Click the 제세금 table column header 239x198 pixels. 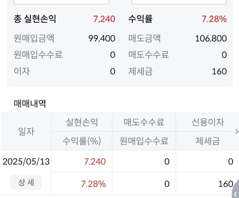tap(207, 141)
